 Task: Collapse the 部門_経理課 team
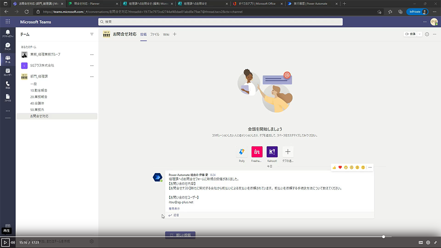coord(39,76)
